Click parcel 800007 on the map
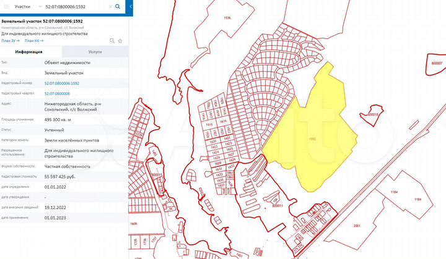This screenshot has width=446, height=259. click(x=437, y=63)
